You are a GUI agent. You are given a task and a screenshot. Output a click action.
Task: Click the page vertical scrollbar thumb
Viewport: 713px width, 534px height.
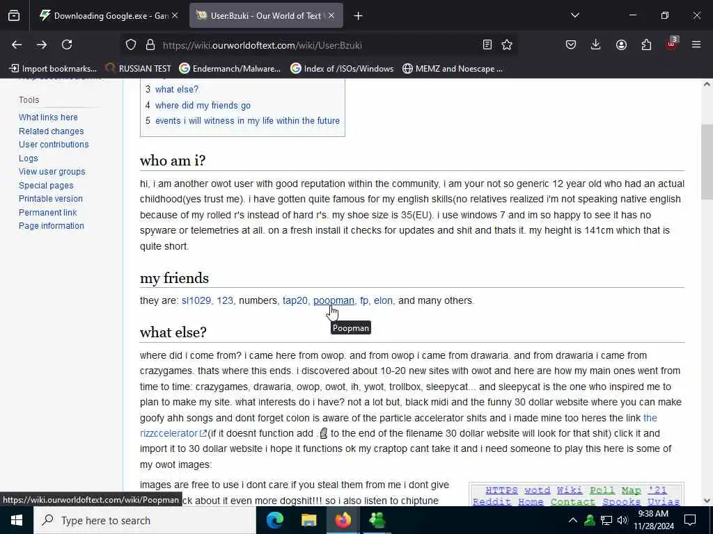click(x=707, y=161)
